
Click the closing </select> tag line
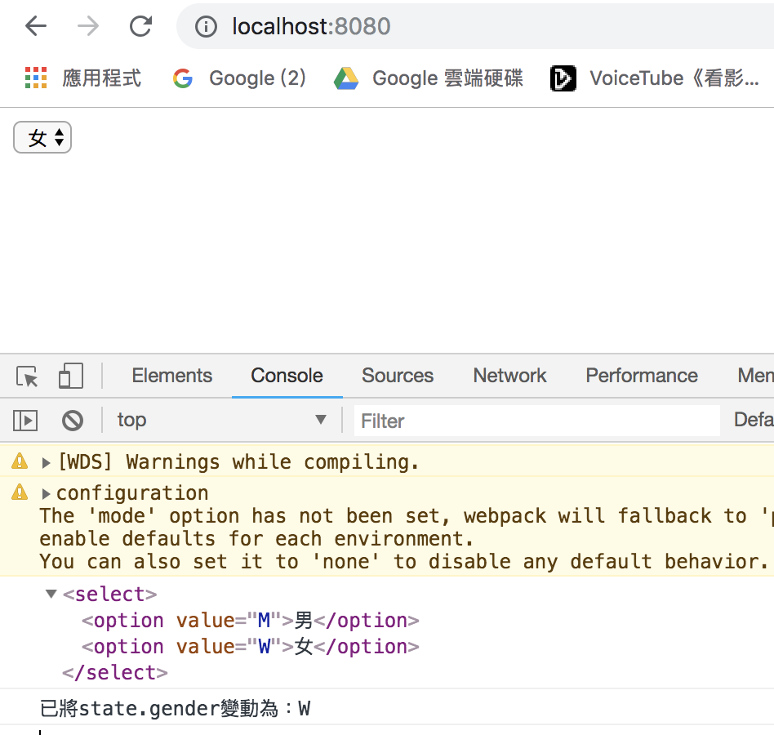coord(114,673)
